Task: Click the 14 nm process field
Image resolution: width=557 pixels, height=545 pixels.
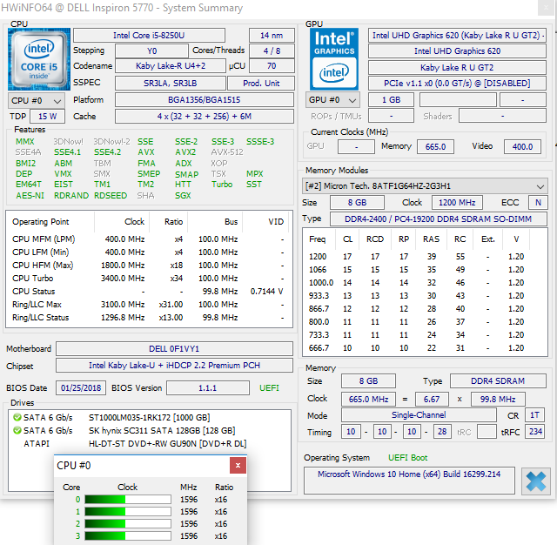Action: click(x=272, y=35)
